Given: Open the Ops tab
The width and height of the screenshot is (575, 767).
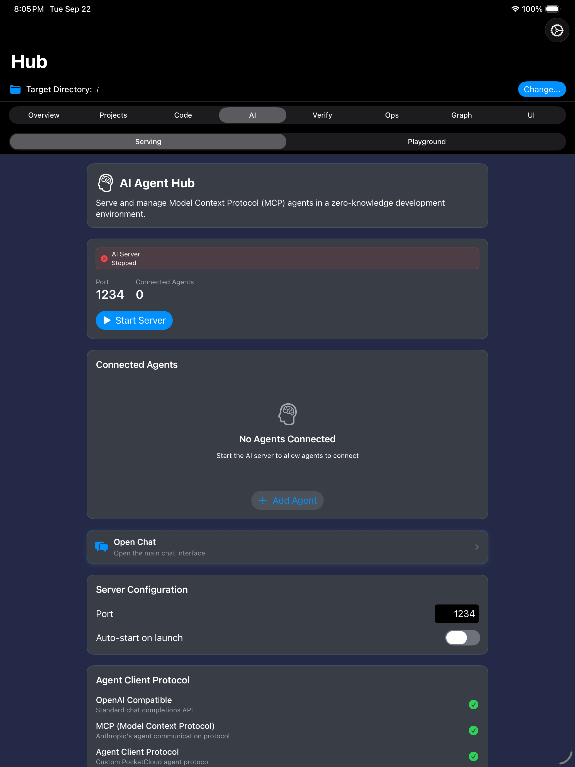Looking at the screenshot, I should coord(392,115).
